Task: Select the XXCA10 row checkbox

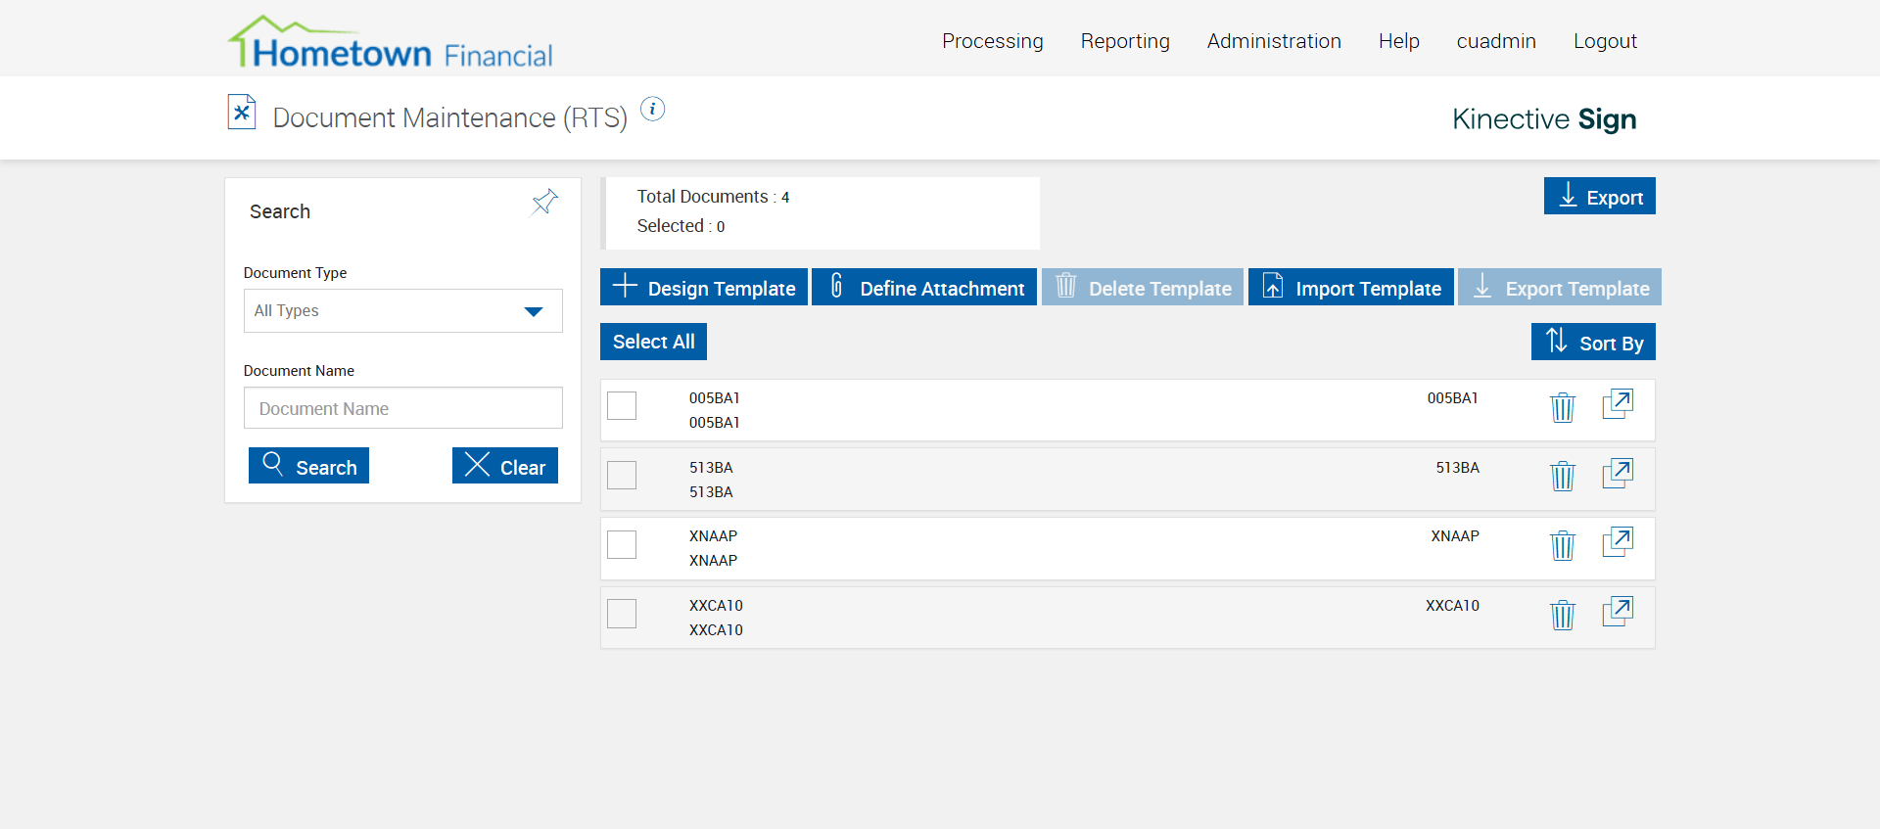Action: [622, 614]
